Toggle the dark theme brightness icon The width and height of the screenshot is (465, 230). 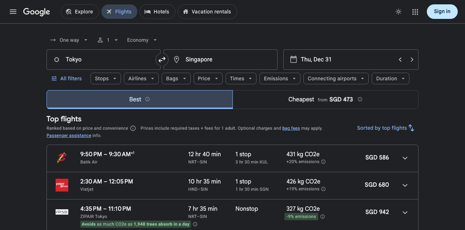399,12
